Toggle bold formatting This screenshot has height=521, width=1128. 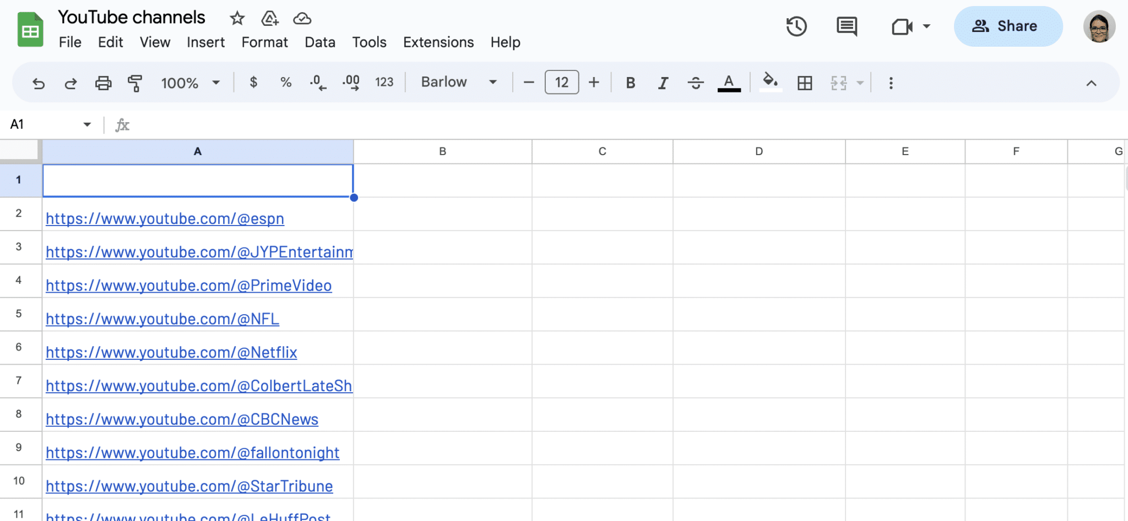pos(631,83)
